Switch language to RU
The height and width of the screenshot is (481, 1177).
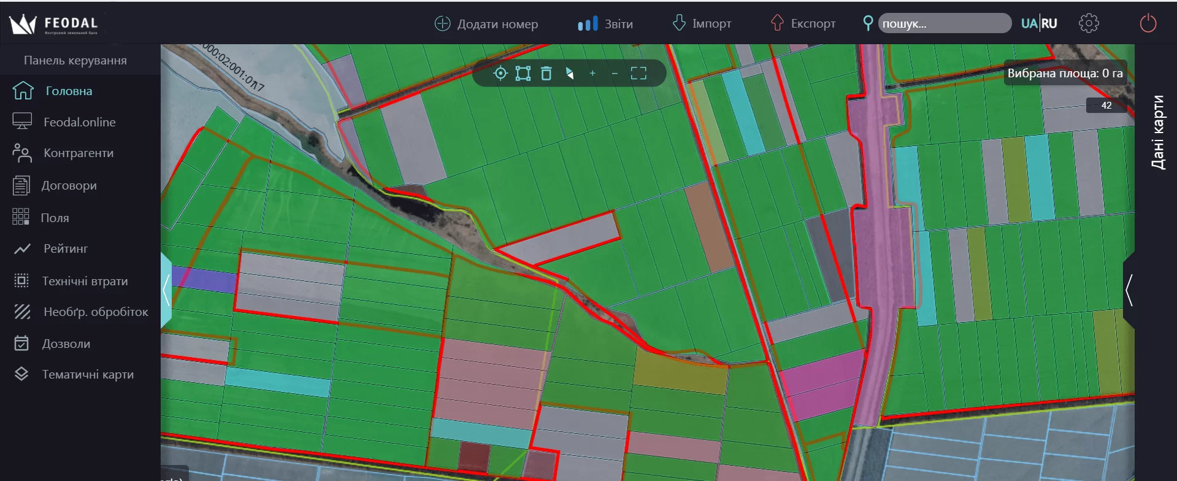[x=1049, y=23]
